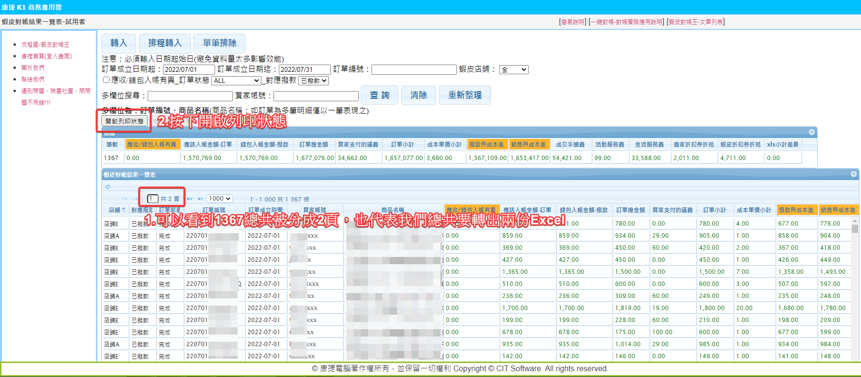Go to the first page of results
This screenshot has width=861, height=377.
coord(124,199)
